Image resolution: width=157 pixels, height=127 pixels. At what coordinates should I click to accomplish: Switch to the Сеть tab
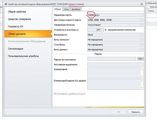pyautogui.click(x=66, y=9)
